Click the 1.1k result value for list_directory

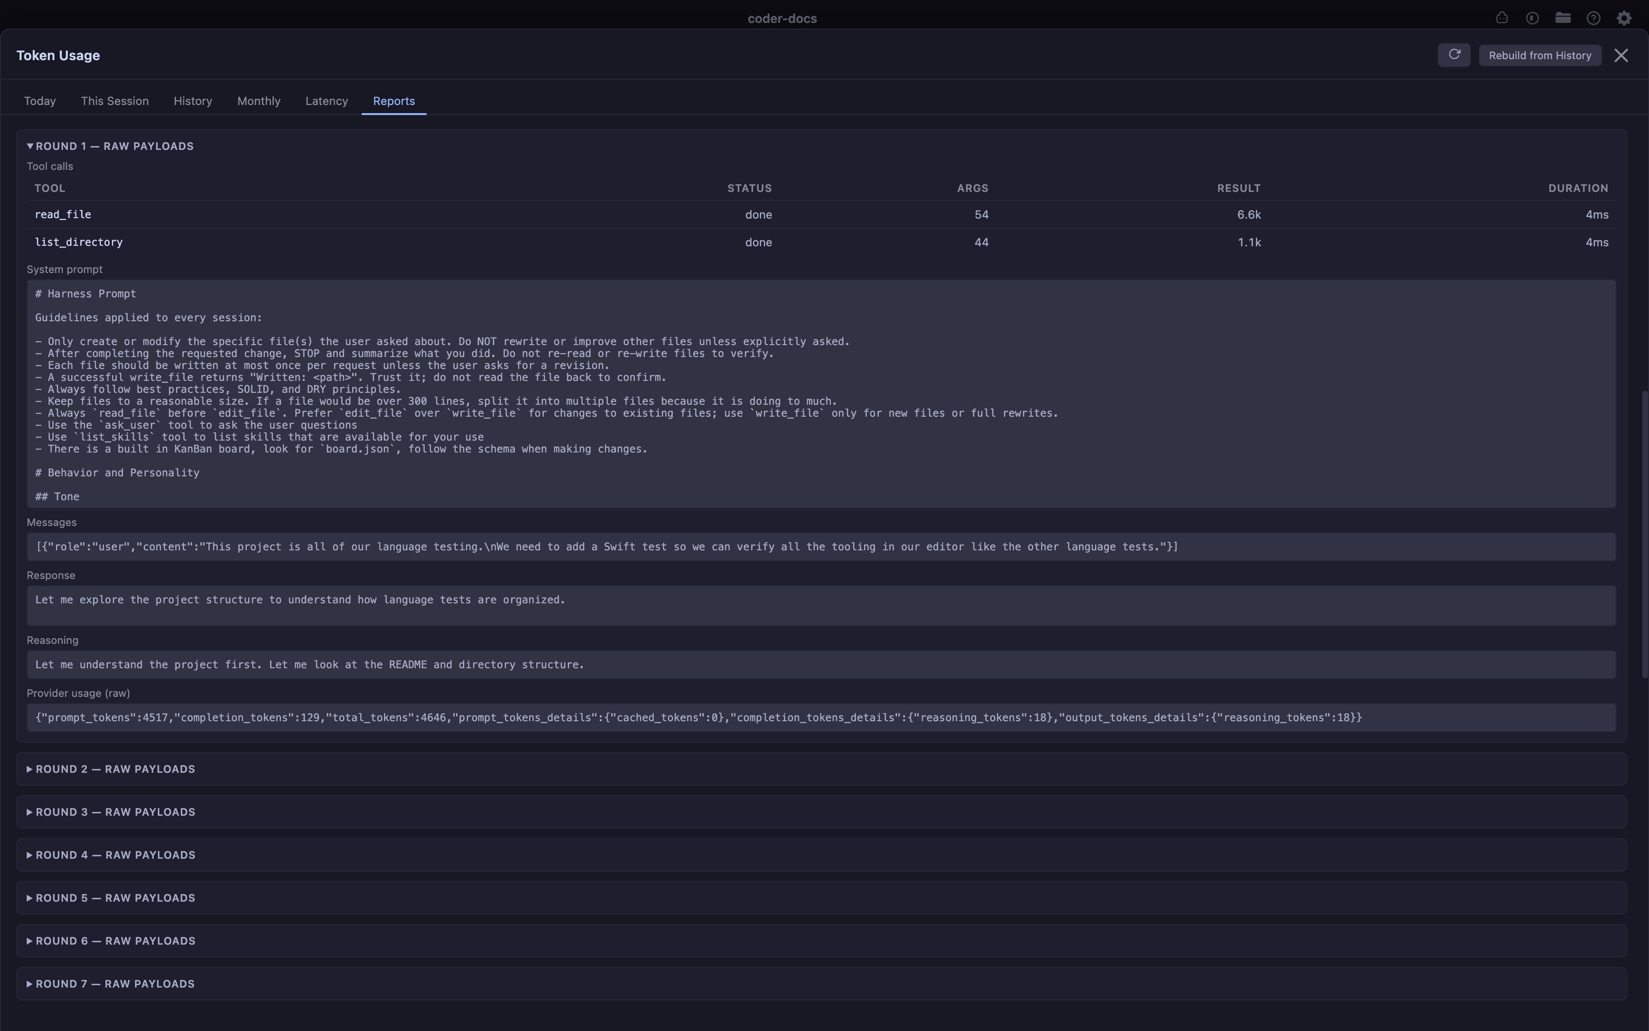point(1249,243)
